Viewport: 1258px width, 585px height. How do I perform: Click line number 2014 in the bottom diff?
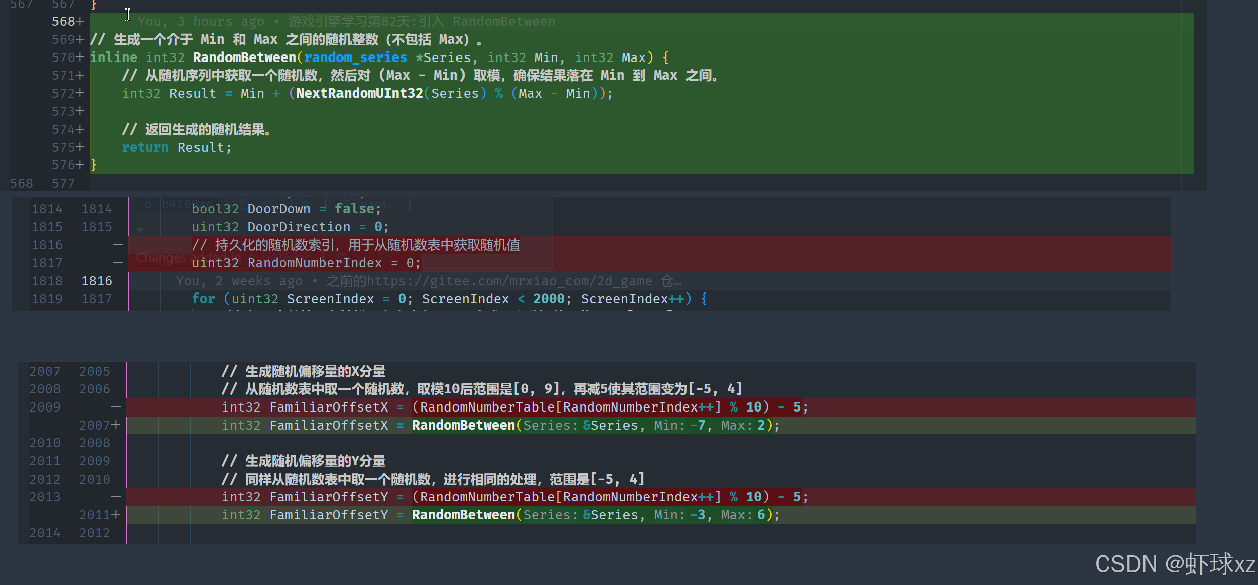(45, 533)
